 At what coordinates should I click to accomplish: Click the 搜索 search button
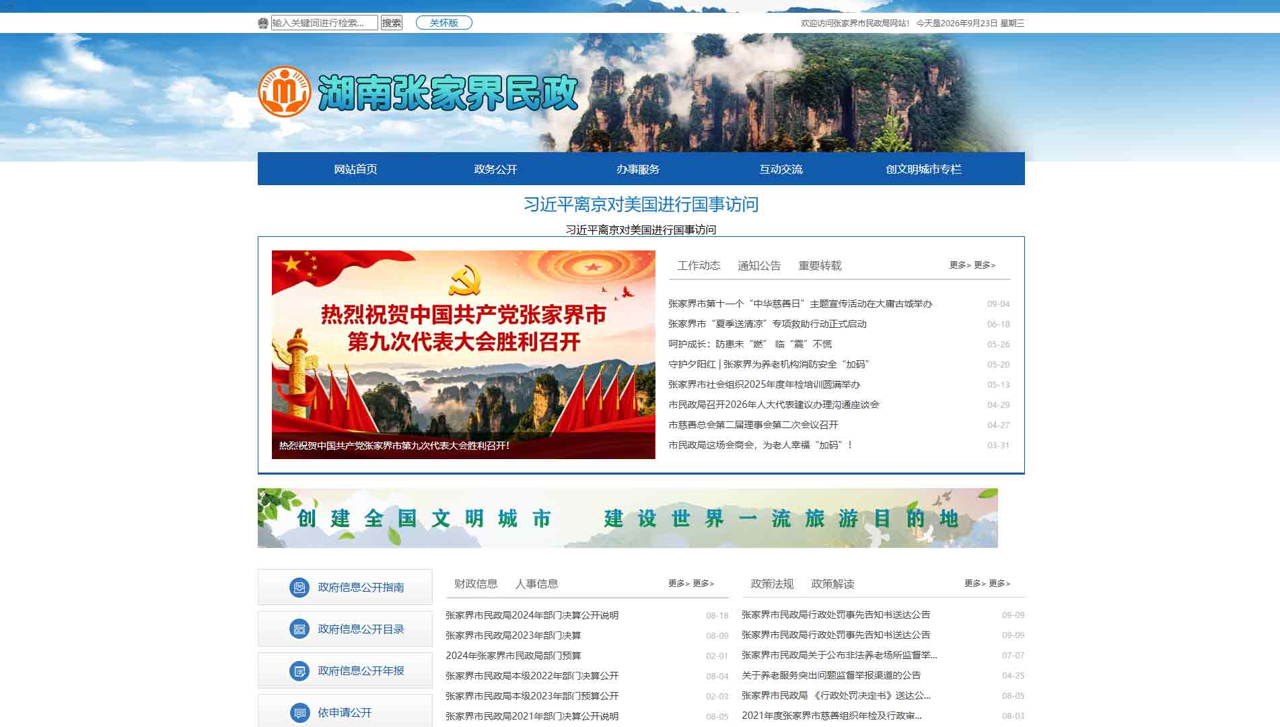[x=392, y=23]
